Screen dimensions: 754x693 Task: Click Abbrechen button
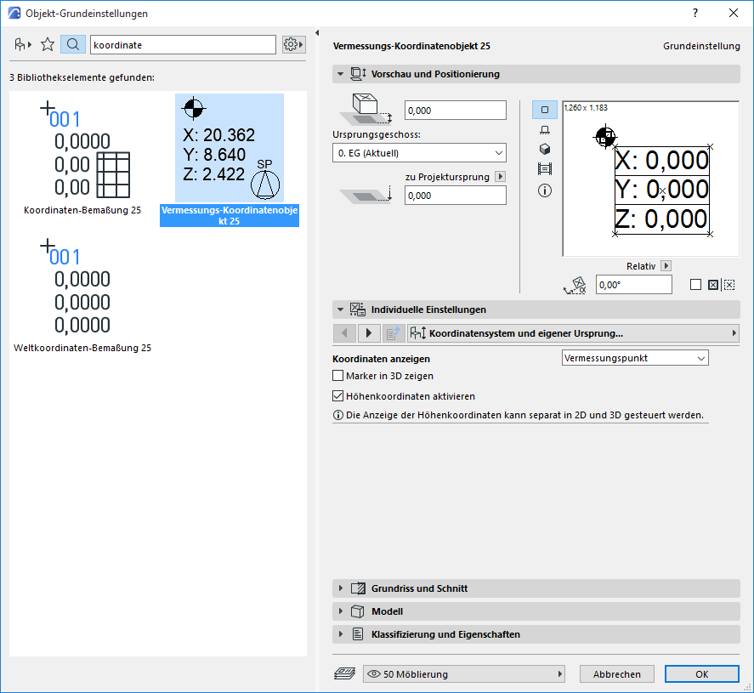point(617,673)
